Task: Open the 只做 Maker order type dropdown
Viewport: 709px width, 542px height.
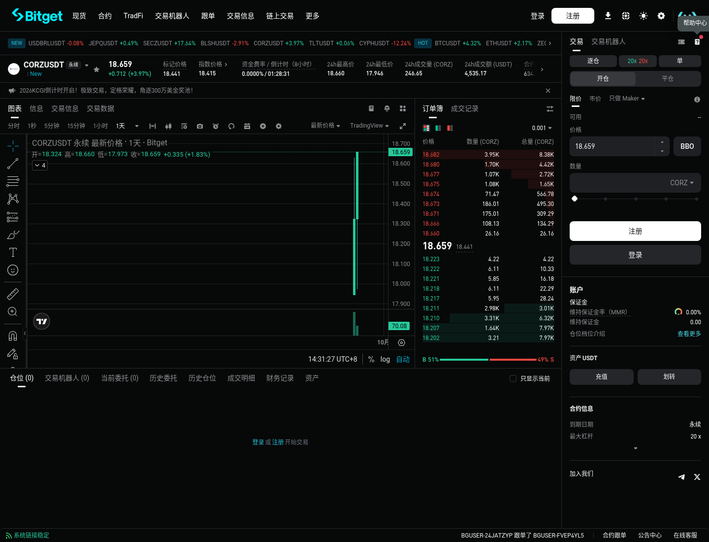Action: pos(627,99)
